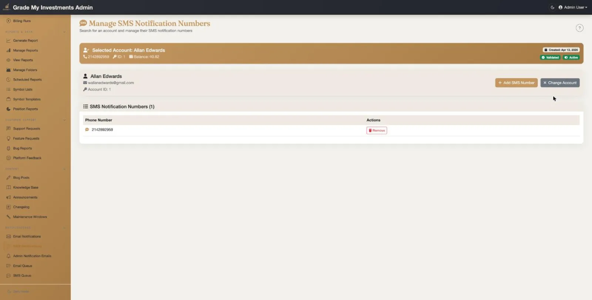This screenshot has height=300, width=592.
Task: Toggle Dark mode at sidebar bottom
Action: coord(18,292)
